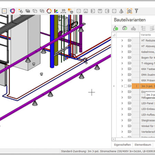The height and width of the screenshot is (155, 155).
Task: Expand the LED-Panel row
Action: click(x=122, y=103)
